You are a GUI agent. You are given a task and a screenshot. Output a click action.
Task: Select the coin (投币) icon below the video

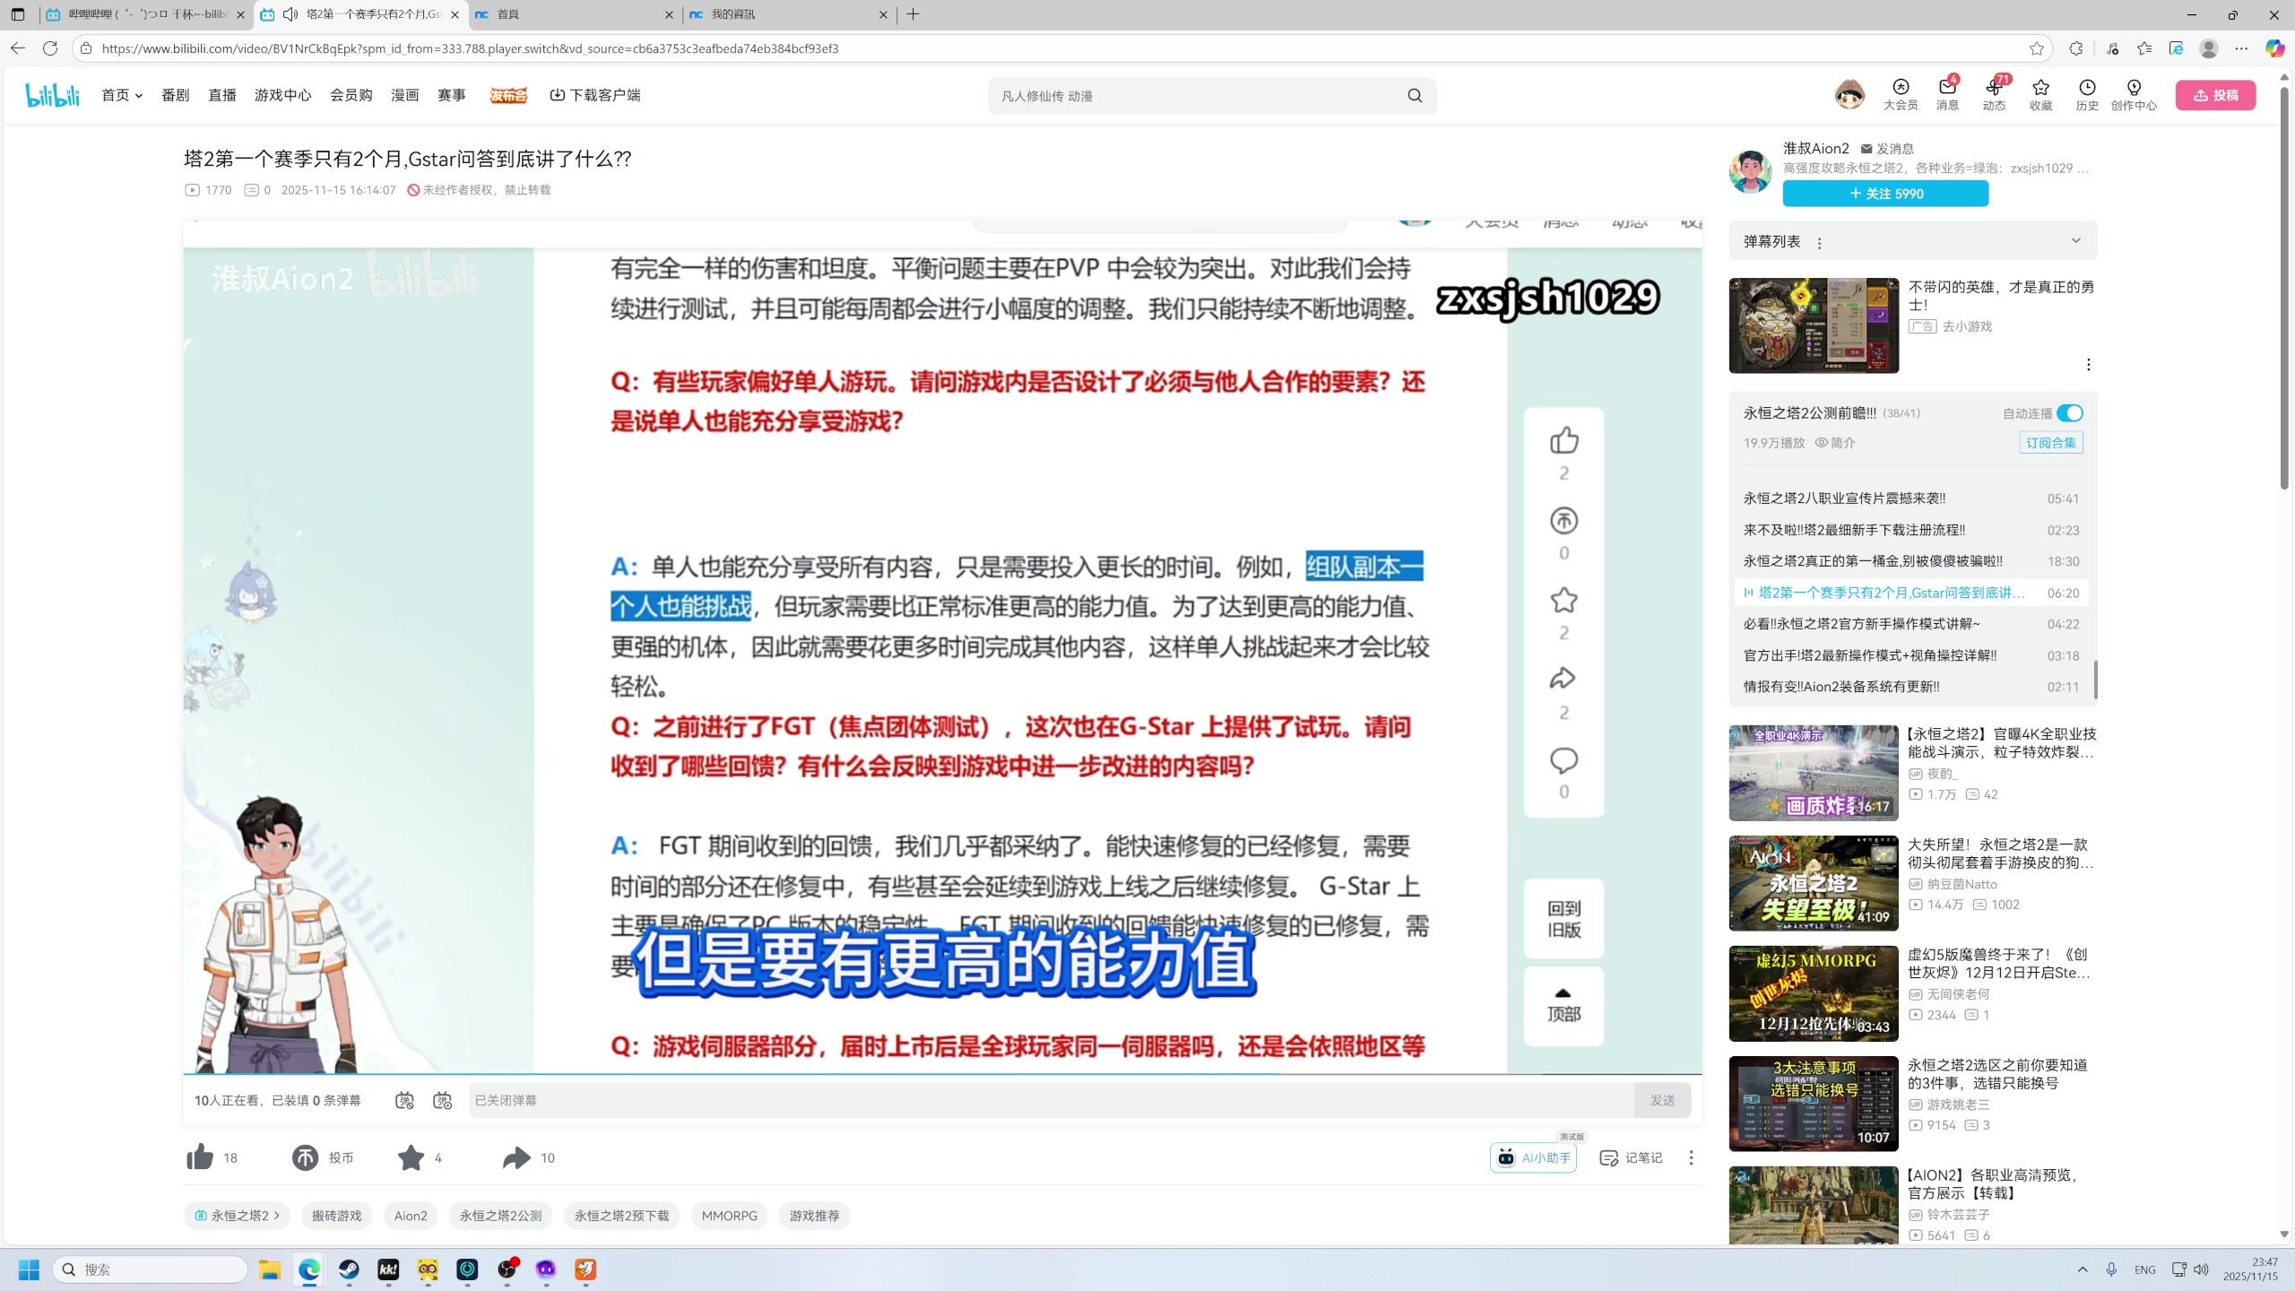tap(304, 1157)
